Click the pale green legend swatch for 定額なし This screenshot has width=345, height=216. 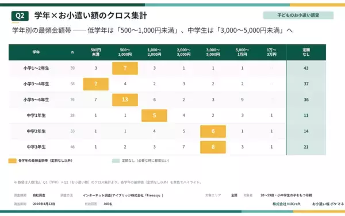coord(116,161)
